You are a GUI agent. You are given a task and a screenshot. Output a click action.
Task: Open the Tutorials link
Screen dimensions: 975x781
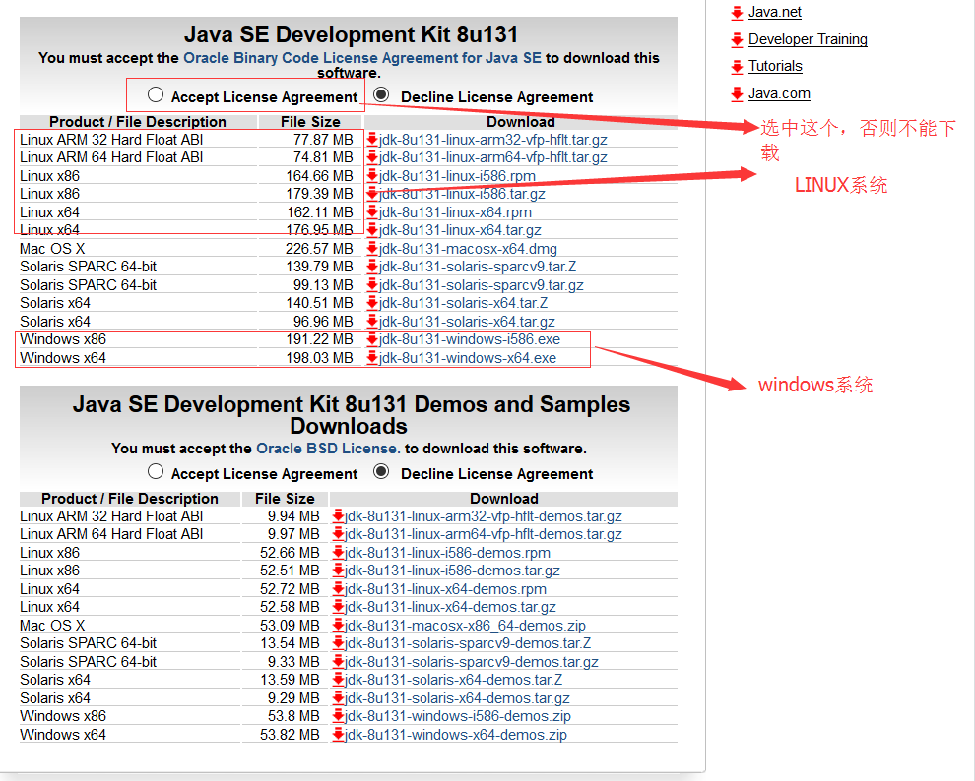pyautogui.click(x=775, y=66)
